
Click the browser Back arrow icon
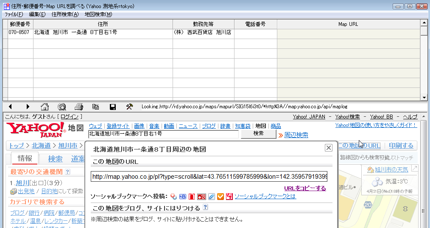11,107
